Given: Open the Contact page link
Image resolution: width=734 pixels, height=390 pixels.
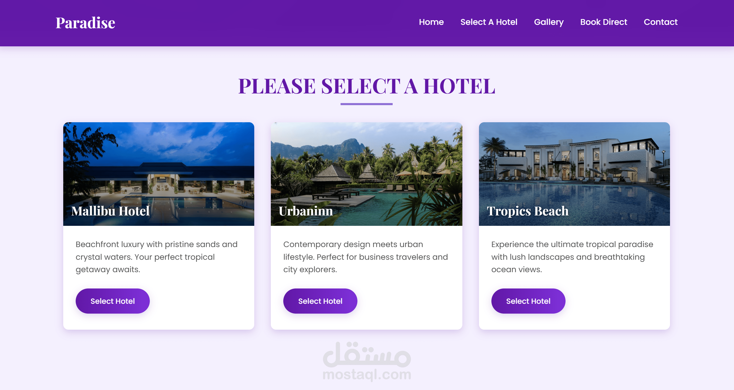Looking at the screenshot, I should 660,22.
